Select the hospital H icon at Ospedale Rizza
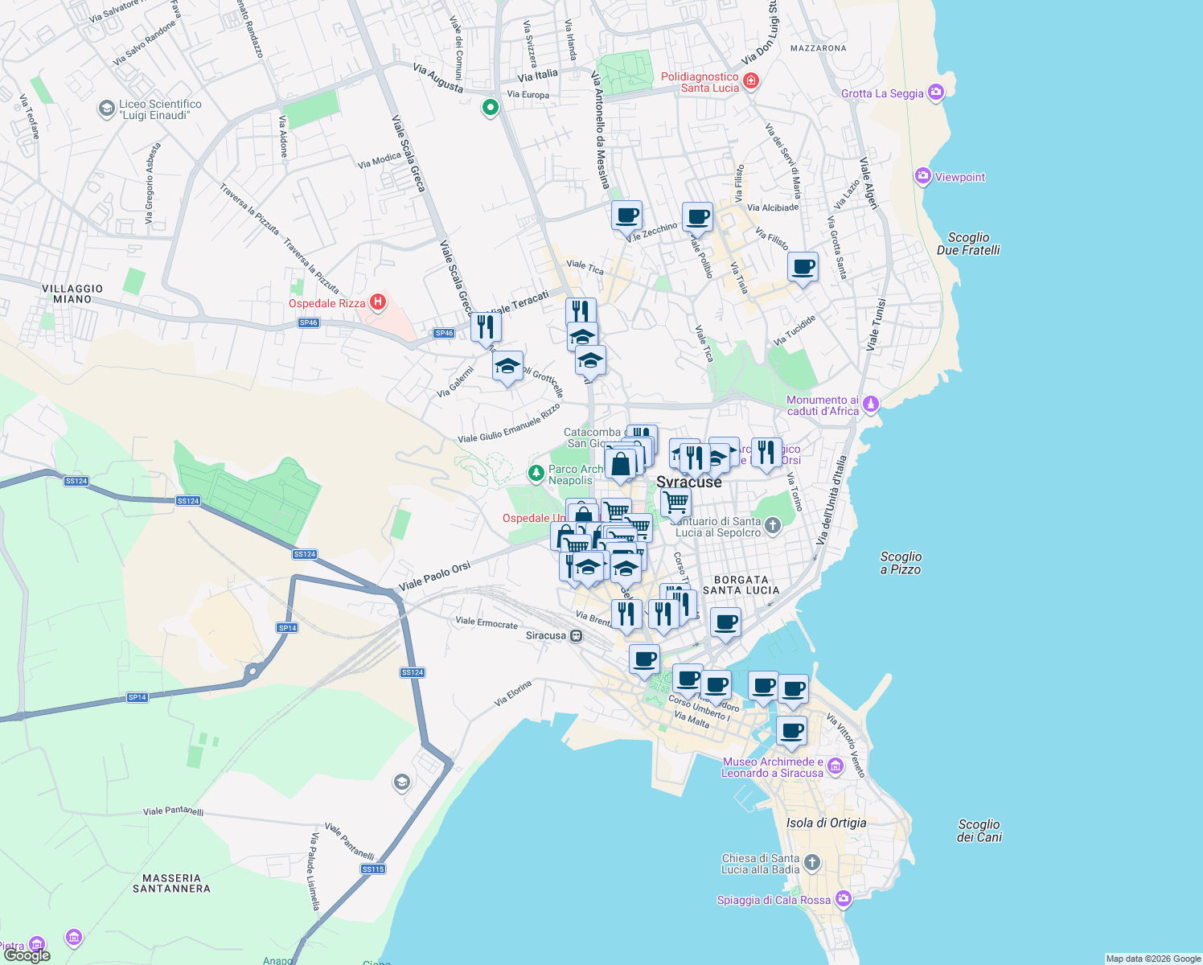Viewport: 1203px width, 965px height. click(377, 302)
